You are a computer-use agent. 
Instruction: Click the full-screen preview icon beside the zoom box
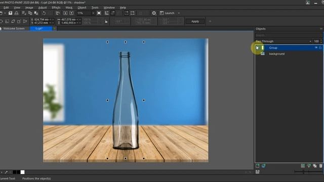(99, 13)
